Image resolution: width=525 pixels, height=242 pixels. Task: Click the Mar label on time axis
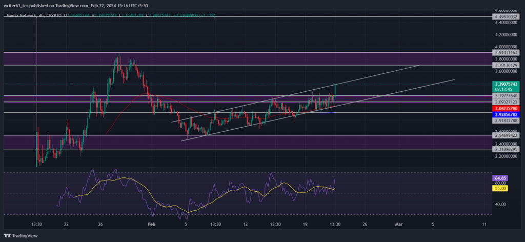(x=398, y=224)
